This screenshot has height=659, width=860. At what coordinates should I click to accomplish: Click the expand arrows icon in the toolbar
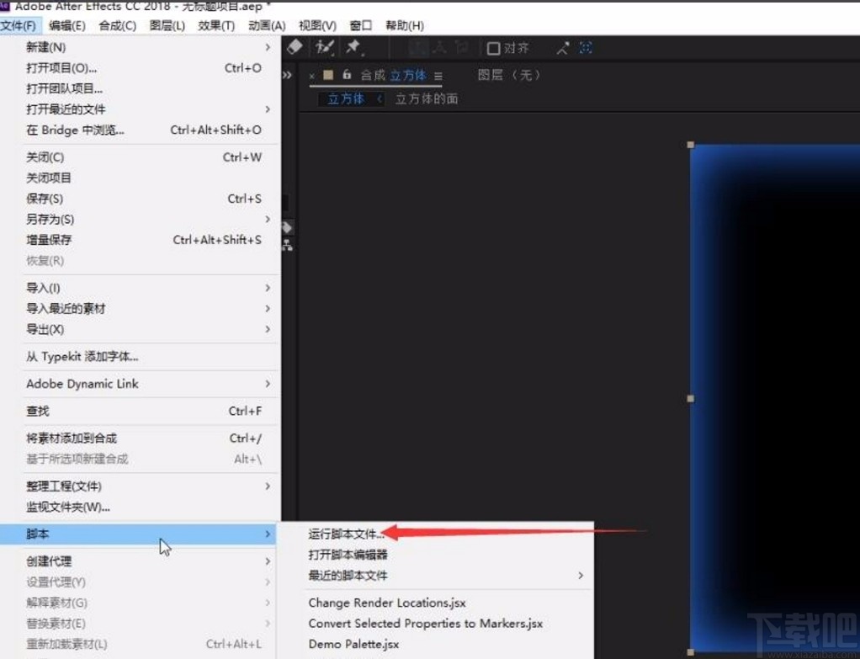(563, 47)
